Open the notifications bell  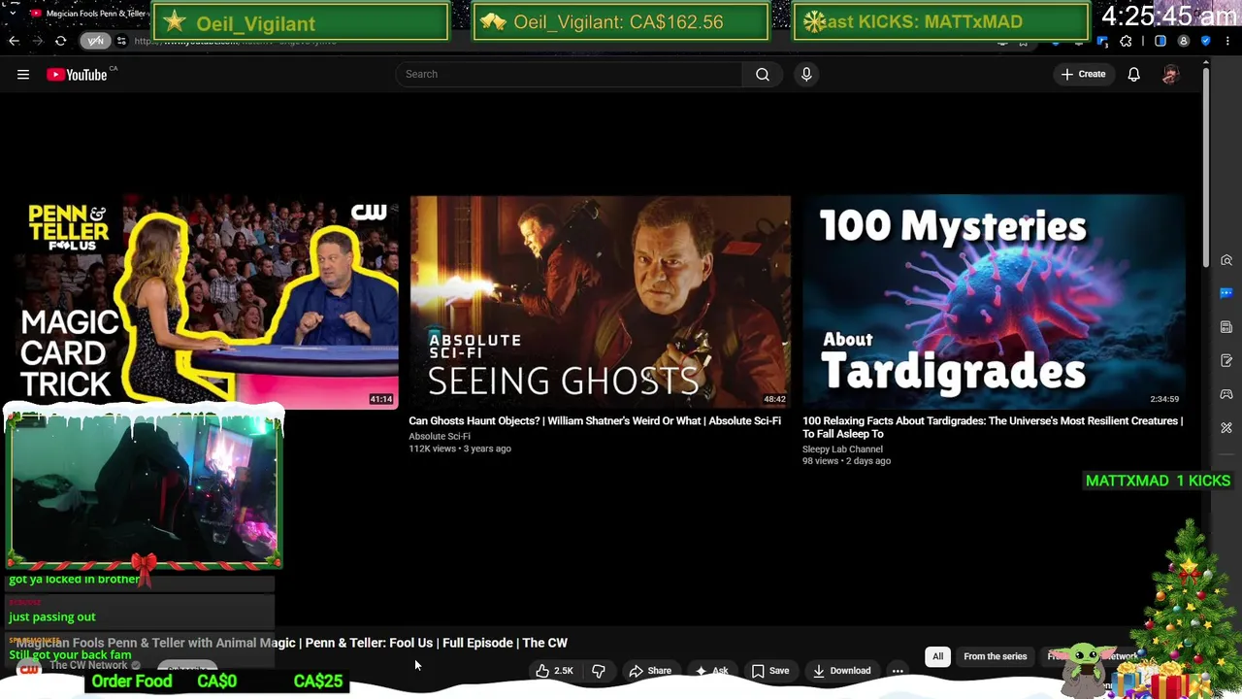[1133, 74]
